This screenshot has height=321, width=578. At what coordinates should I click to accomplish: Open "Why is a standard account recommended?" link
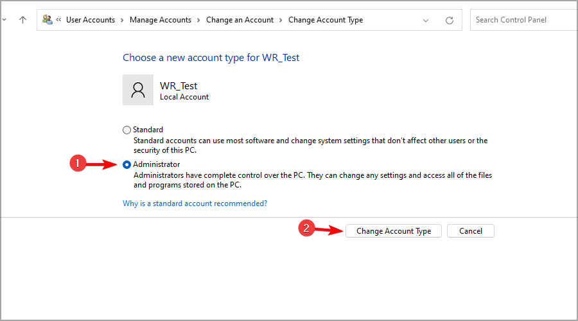(x=195, y=204)
